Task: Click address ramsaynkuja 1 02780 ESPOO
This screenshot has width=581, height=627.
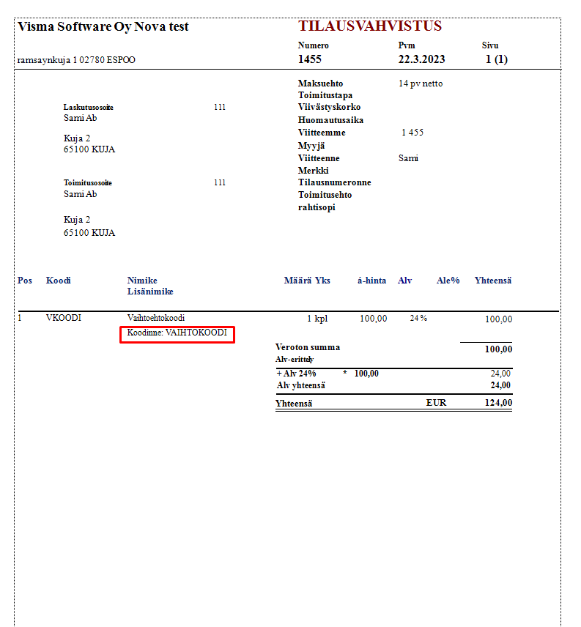Action: (x=76, y=60)
